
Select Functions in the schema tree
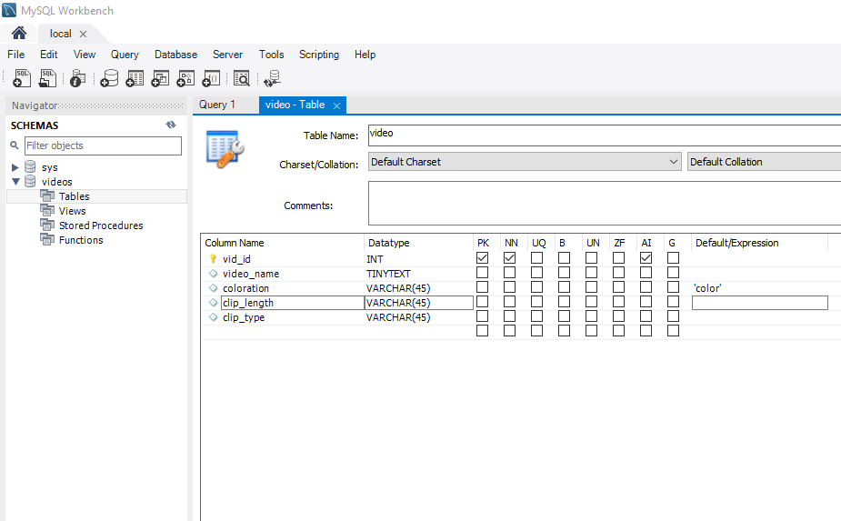tap(80, 240)
